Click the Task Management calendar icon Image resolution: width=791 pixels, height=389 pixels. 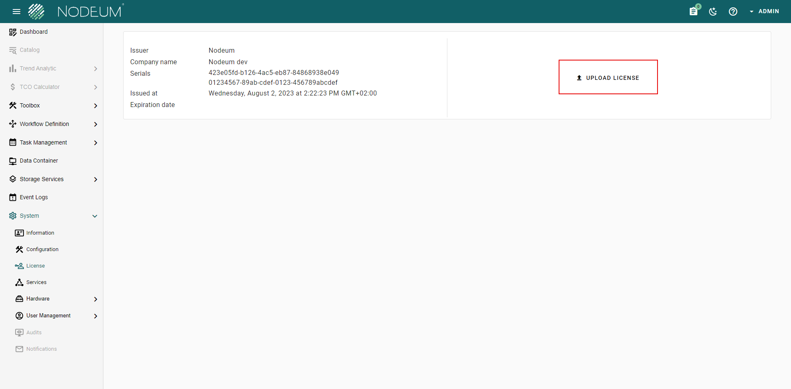tap(13, 142)
